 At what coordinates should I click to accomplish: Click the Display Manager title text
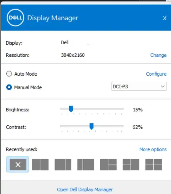point(53,18)
